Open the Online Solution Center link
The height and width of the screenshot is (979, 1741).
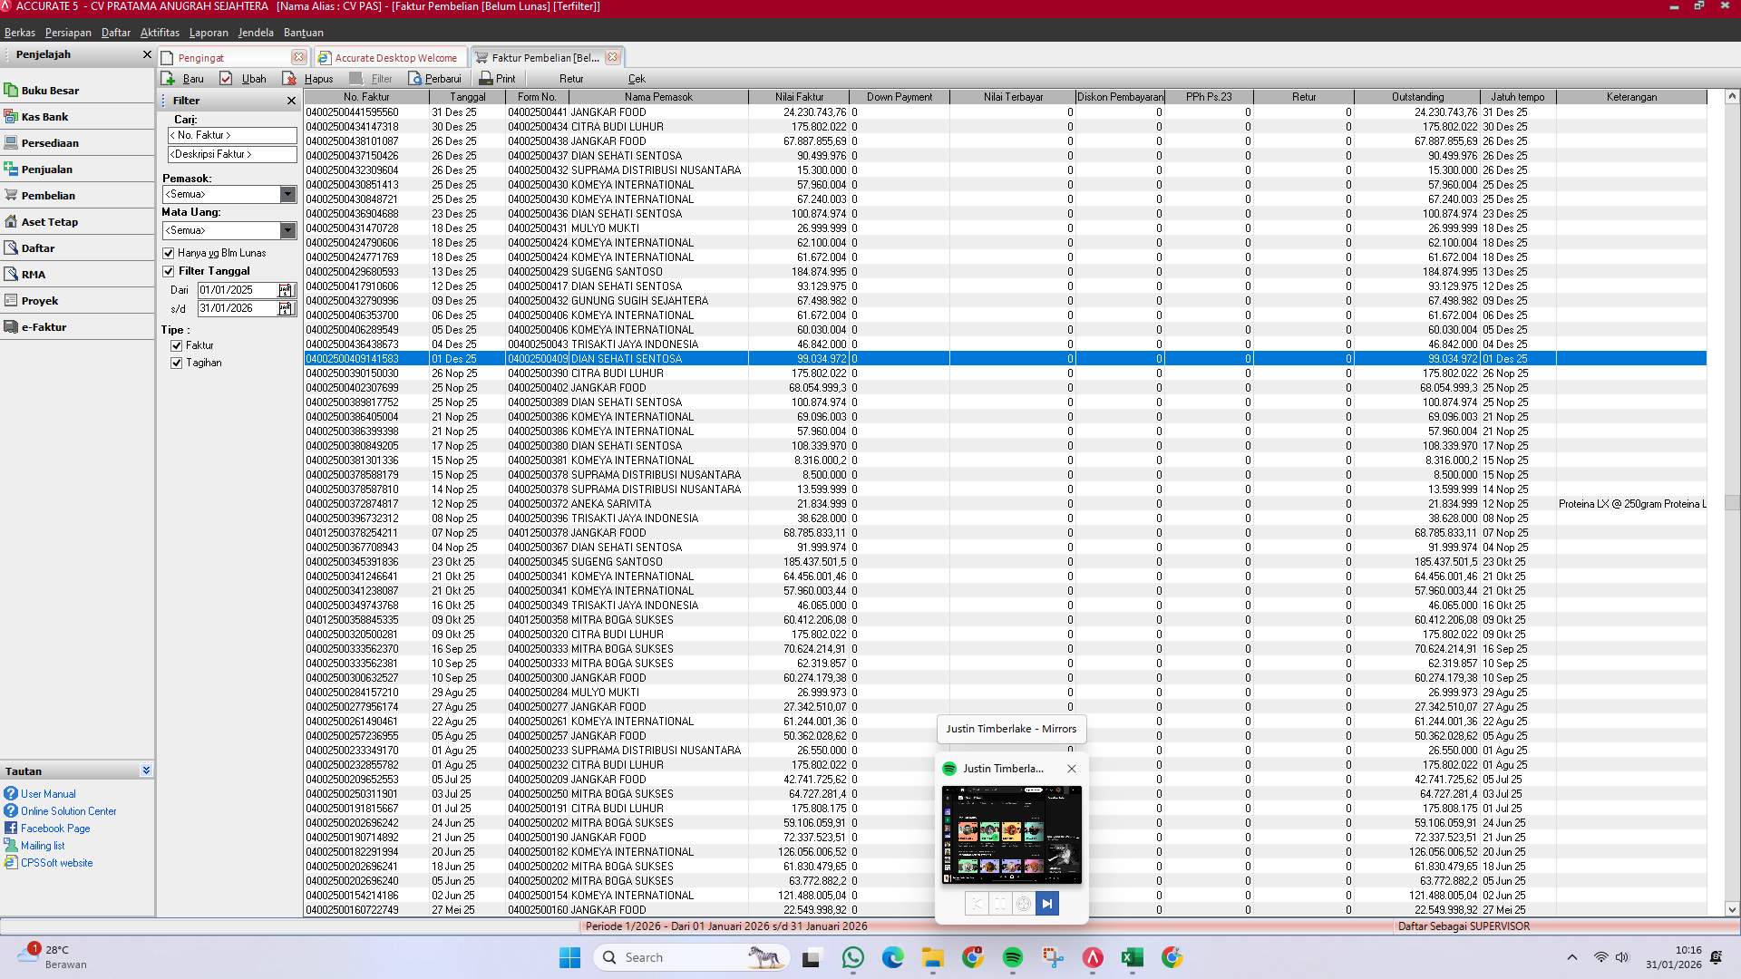click(68, 810)
